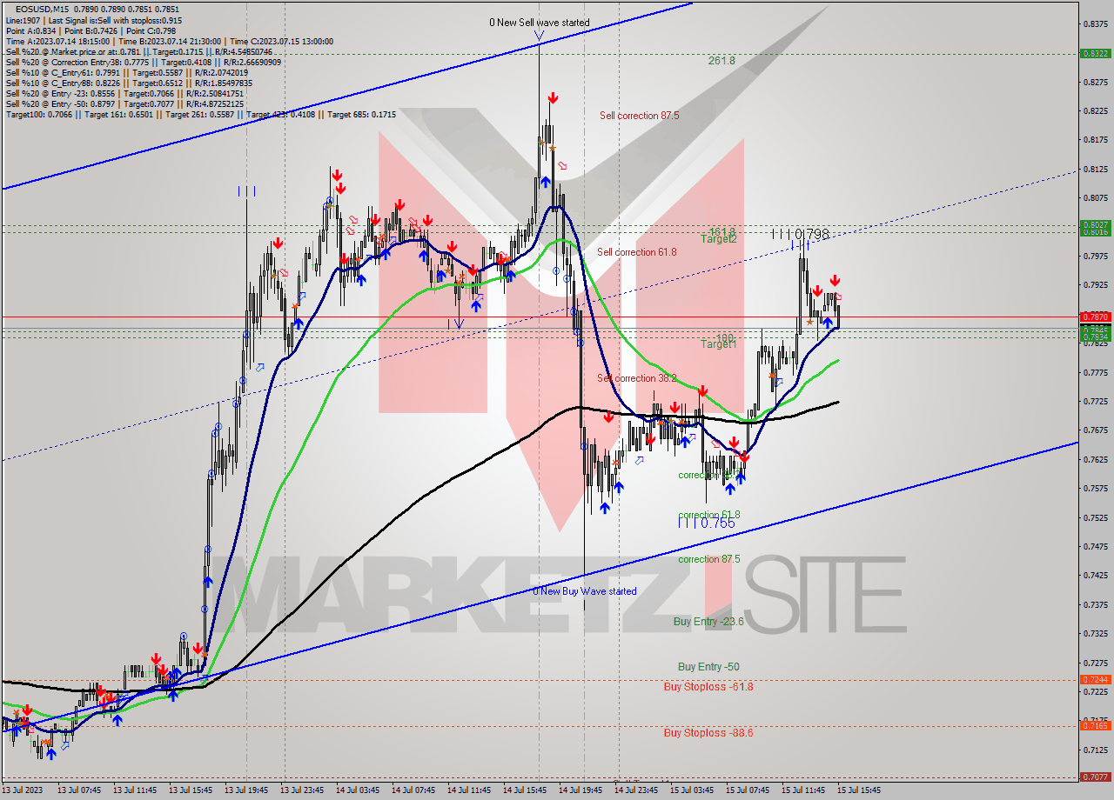
Task: Click the 'Buy Stoploss -61.8' label
Action: (x=708, y=687)
